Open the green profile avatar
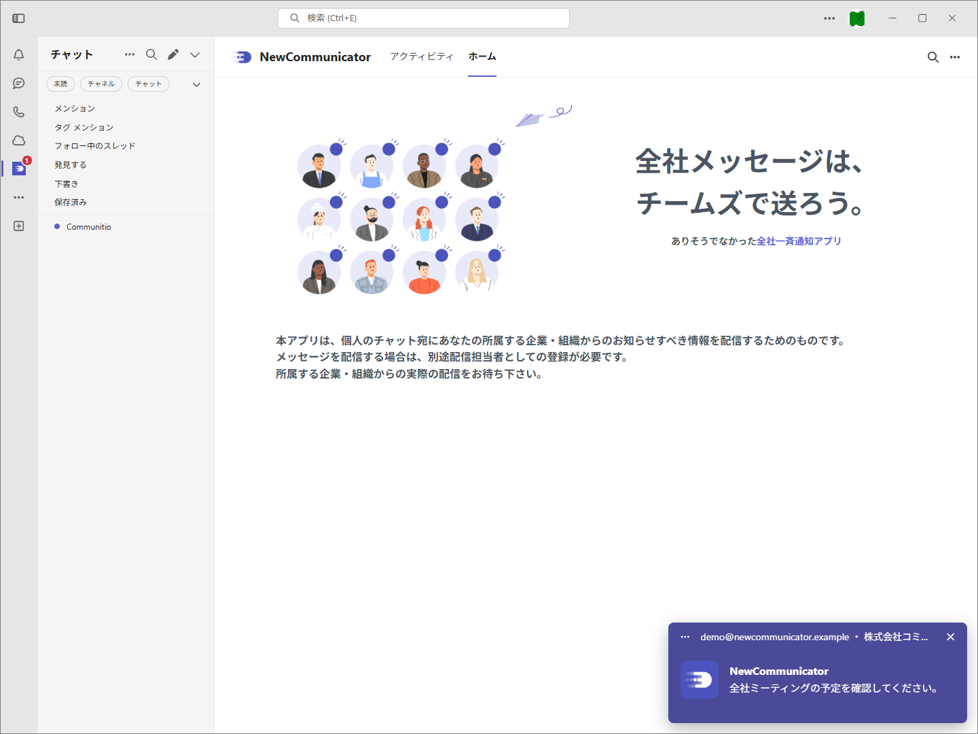Screen dimensions: 978x734 click(x=857, y=18)
